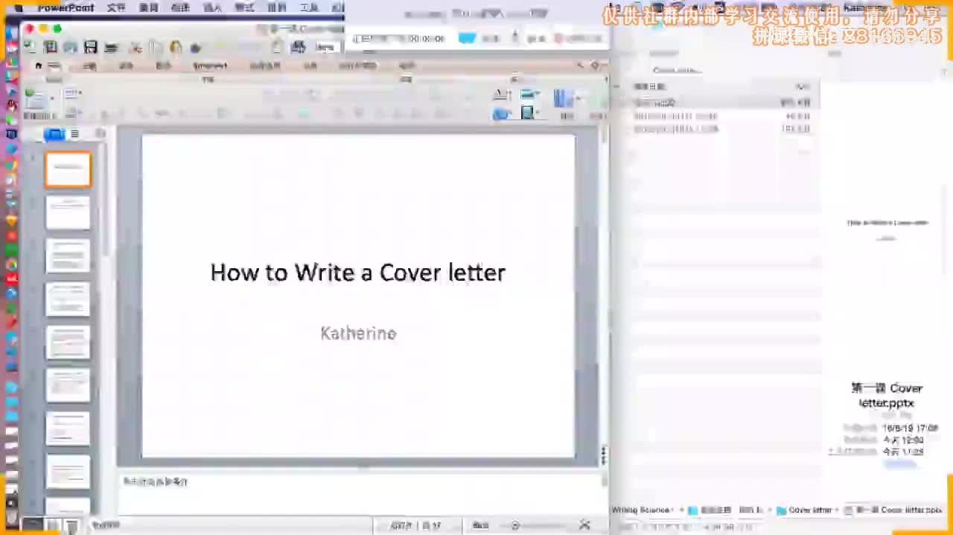This screenshot has width=953, height=535.
Task: Open the PowerPoint application menu
Action: click(x=66, y=7)
